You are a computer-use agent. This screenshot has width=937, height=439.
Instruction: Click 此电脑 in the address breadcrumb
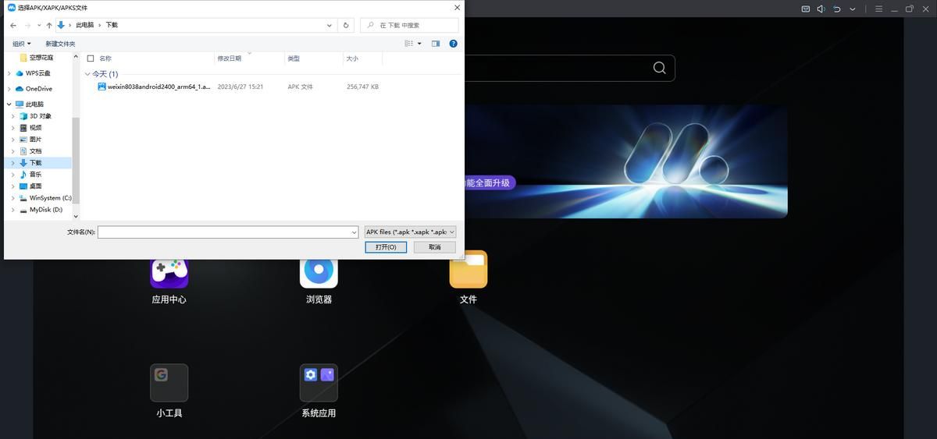pyautogui.click(x=84, y=25)
